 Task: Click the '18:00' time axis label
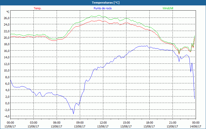(149, 123)
